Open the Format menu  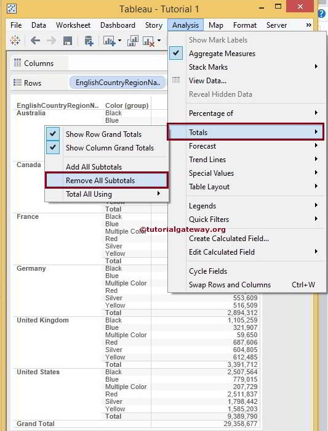pyautogui.click(x=245, y=25)
